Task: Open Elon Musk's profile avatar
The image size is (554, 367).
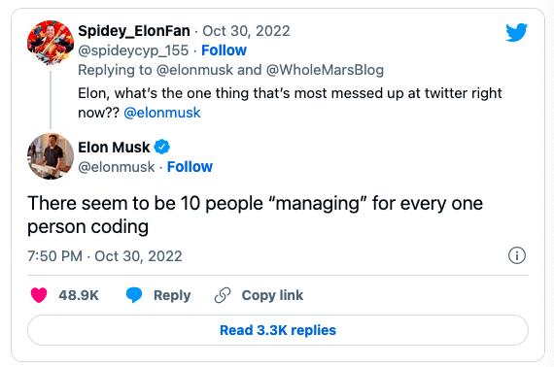Action: (51, 156)
